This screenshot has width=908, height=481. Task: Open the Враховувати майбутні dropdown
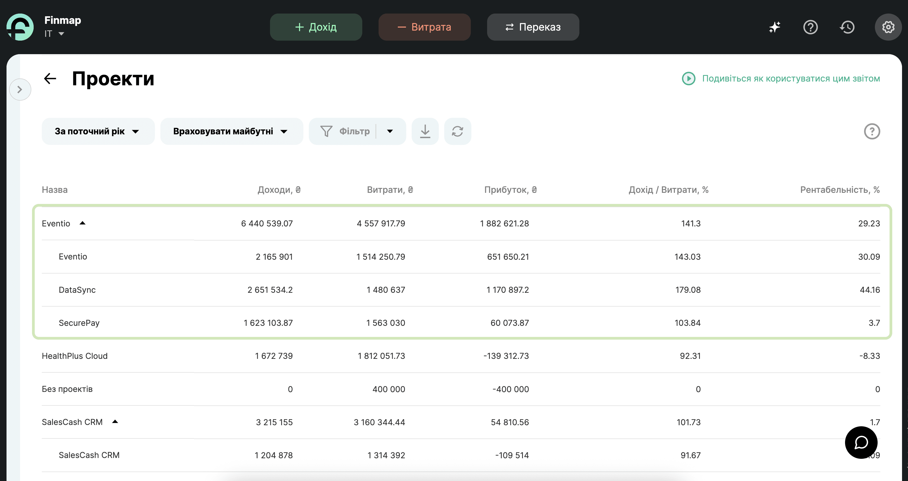[231, 131]
